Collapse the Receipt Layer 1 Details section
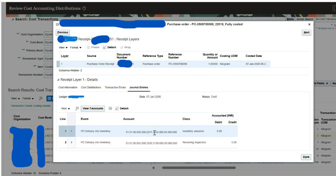The width and height of the screenshot is (336, 176). 58,80
